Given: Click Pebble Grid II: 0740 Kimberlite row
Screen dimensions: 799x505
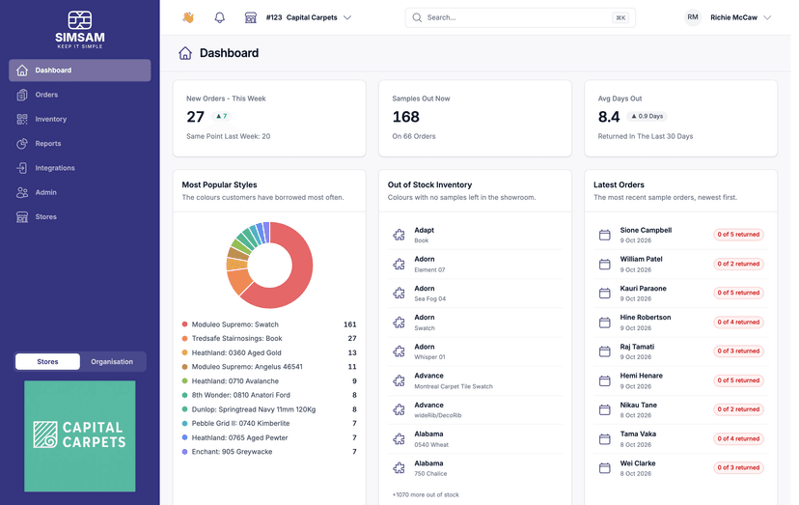Looking at the screenshot, I should 269,423.
